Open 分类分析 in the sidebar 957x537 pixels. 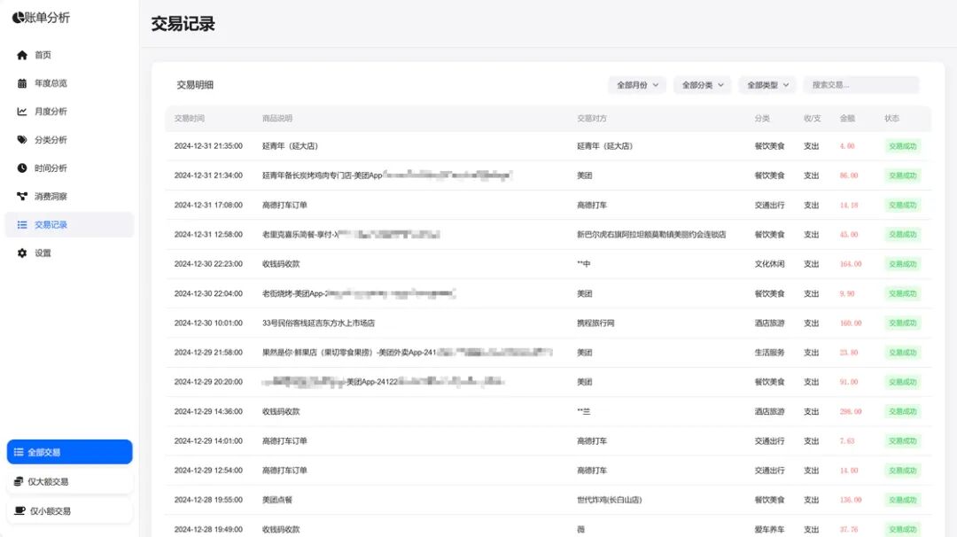[69, 140]
